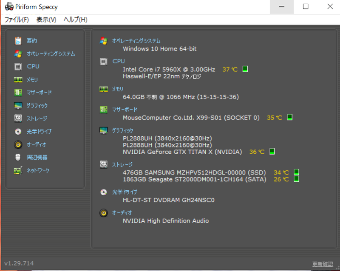
Task: Open the オーディオ heading in main panel
Action: 122,213
